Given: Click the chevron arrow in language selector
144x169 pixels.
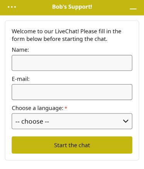Looking at the screenshot, I should tap(125, 121).
